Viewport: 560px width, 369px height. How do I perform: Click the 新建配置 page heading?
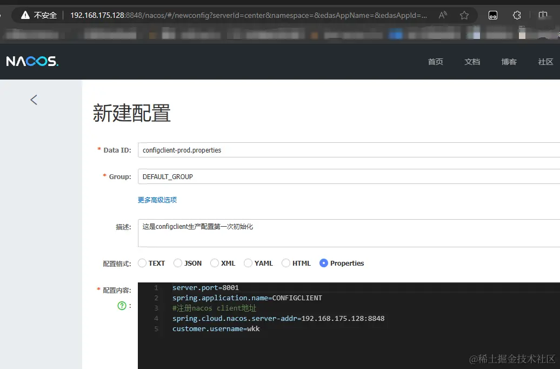coord(132,113)
